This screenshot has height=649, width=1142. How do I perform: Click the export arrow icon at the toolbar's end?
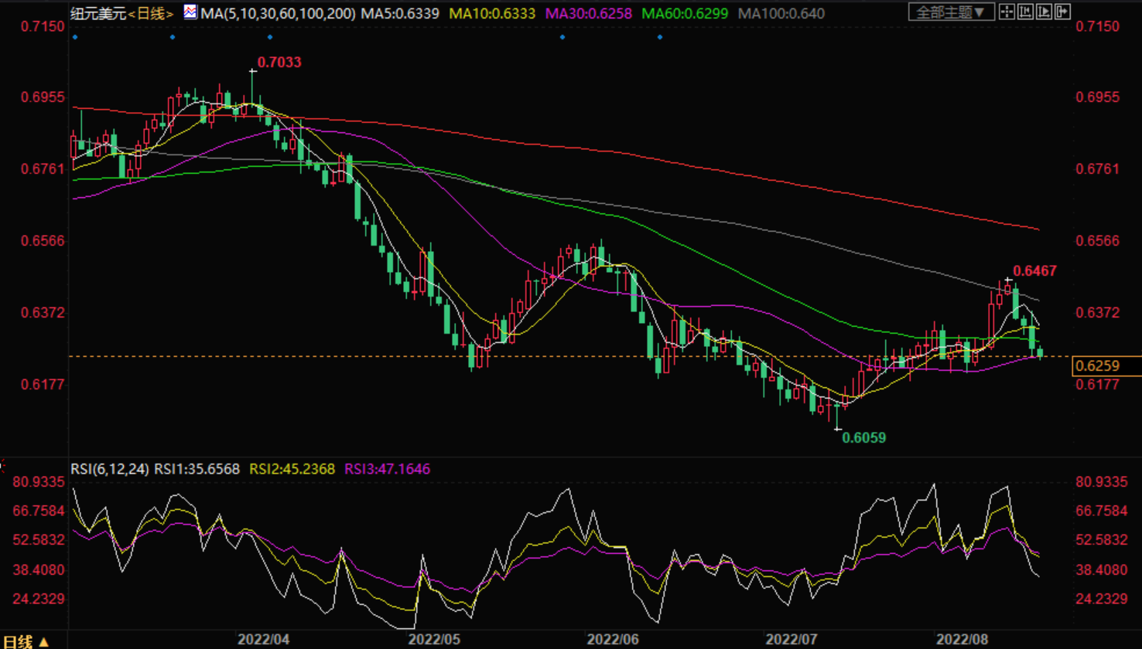(1062, 12)
